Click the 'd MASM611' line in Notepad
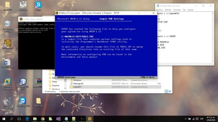The image size is (218, 122). [163, 42]
